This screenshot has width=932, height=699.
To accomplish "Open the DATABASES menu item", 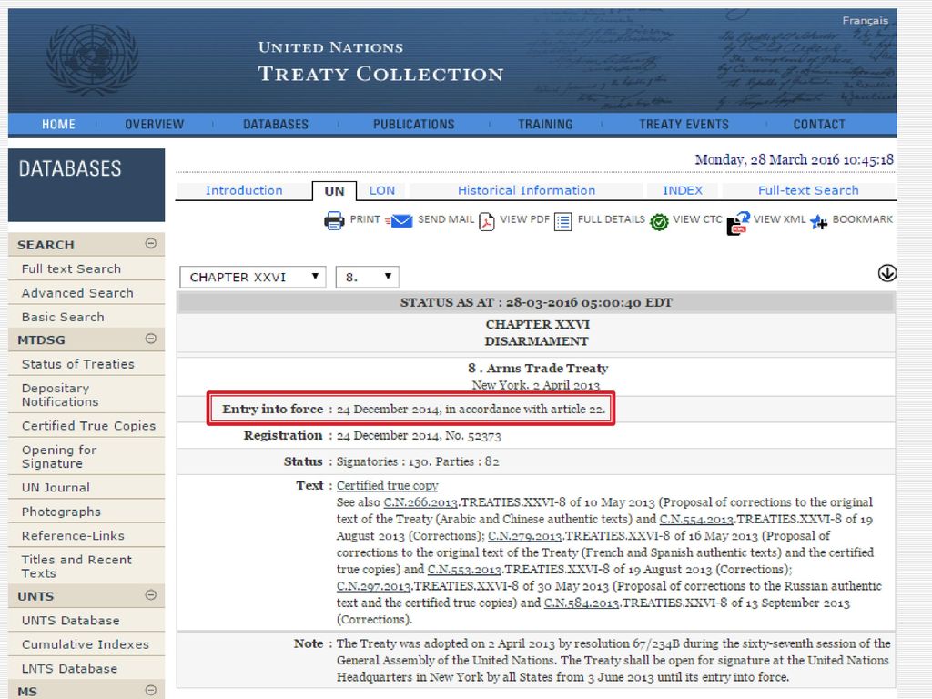I will tap(276, 124).
